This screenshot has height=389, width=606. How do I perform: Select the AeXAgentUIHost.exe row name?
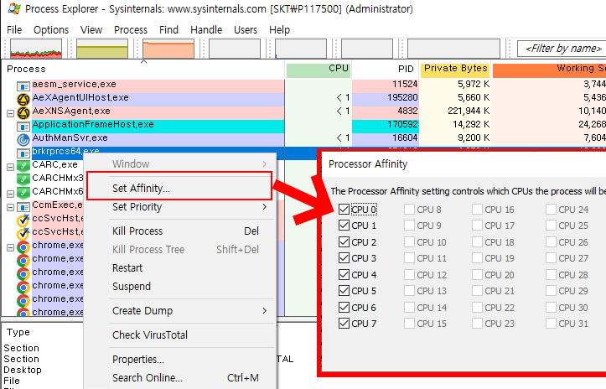pyautogui.click(x=80, y=98)
